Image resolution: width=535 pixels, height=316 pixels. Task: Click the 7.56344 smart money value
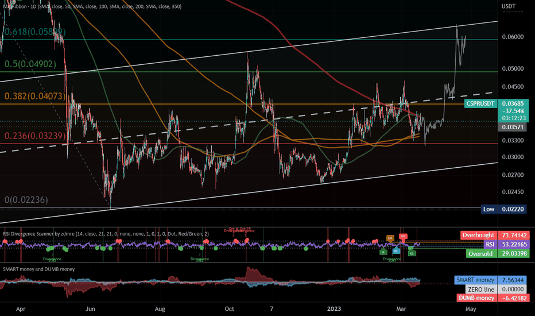[513, 280]
